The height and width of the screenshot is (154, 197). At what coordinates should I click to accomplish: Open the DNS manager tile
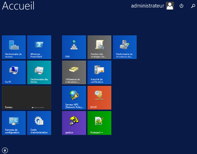74,47
